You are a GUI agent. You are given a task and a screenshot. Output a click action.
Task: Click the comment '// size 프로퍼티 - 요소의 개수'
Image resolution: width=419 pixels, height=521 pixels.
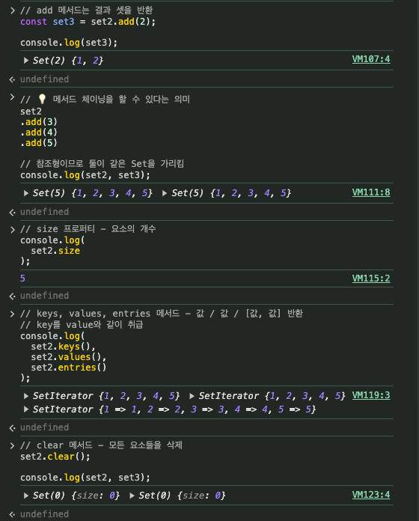(x=88, y=229)
